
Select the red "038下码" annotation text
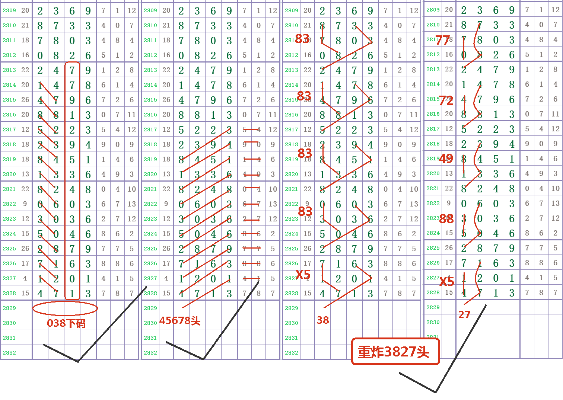click(66, 323)
